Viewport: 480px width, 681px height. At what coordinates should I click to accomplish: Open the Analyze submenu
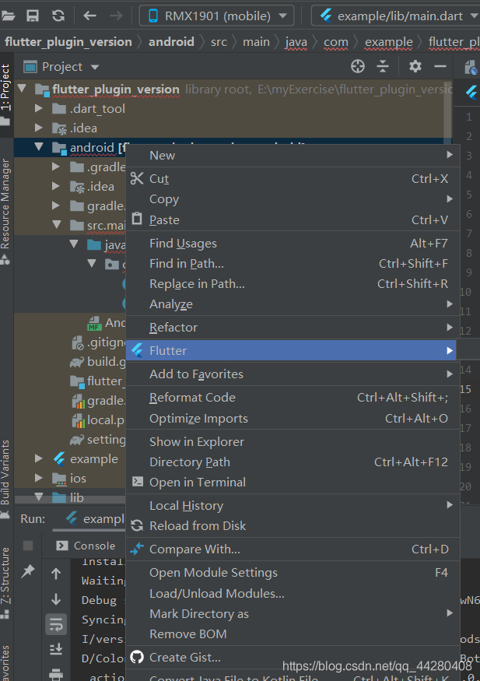pyautogui.click(x=293, y=304)
